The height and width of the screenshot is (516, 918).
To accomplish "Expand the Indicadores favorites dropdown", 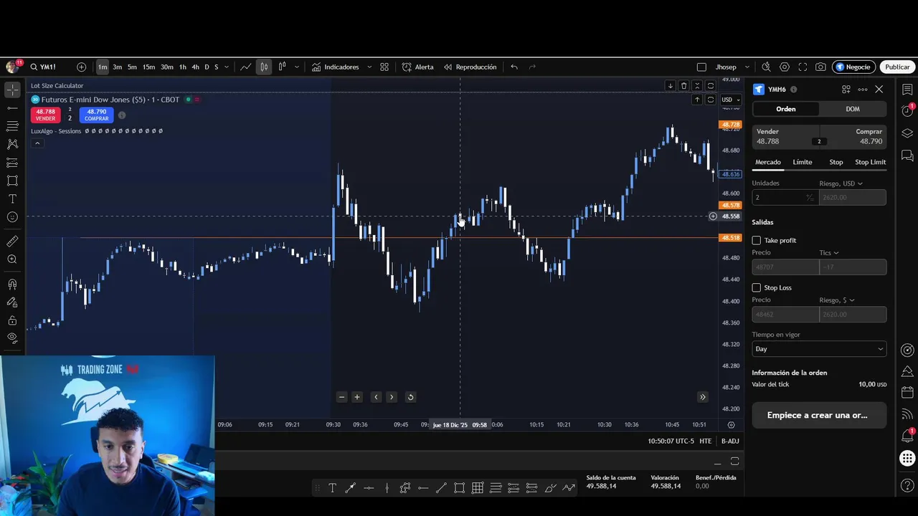I will [369, 67].
